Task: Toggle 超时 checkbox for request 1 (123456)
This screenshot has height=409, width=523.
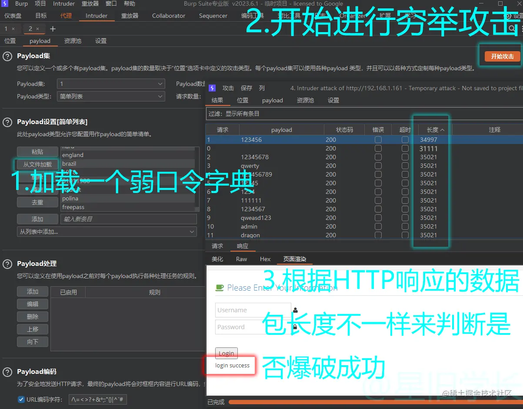Action: 405,140
